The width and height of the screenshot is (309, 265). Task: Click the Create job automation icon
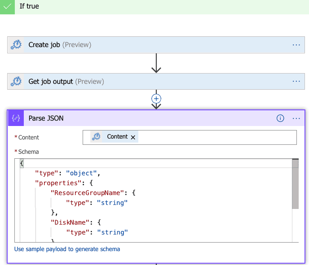[16, 45]
